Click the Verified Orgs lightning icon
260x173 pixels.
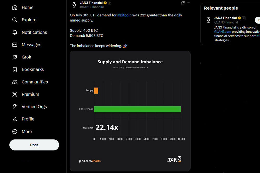15,107
